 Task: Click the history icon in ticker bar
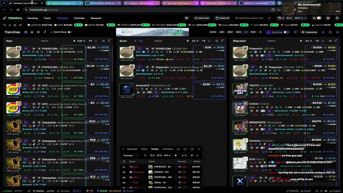click(x=5, y=25)
